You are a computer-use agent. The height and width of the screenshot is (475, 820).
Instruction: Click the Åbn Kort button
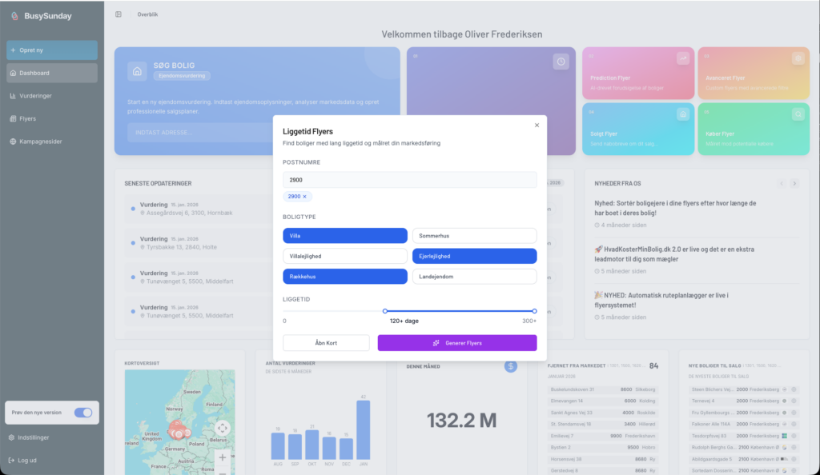(x=326, y=343)
